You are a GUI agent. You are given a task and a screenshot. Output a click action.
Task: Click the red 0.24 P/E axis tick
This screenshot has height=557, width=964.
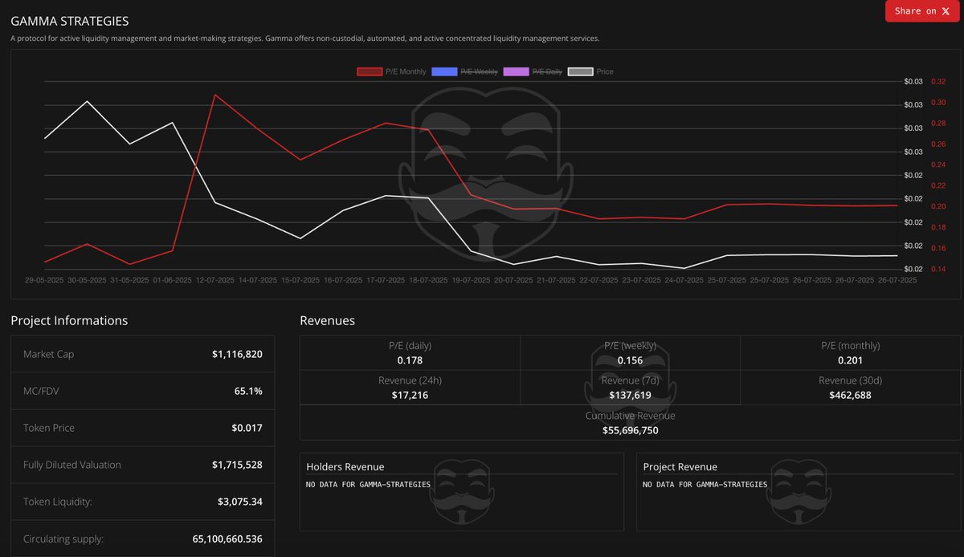(x=938, y=165)
